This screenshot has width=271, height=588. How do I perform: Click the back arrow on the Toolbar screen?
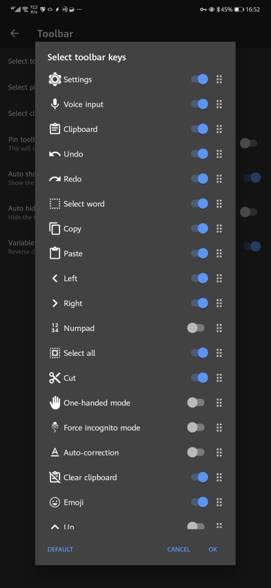tap(14, 33)
